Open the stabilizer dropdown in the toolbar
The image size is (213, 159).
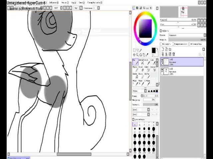pyautogui.click(x=99, y=8)
